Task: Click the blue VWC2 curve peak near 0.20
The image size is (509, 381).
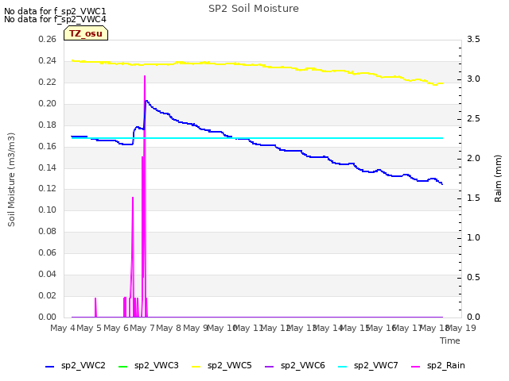Action: (146, 101)
